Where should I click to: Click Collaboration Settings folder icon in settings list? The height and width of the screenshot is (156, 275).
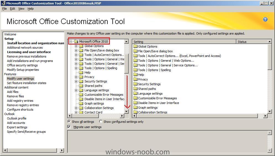tap(135, 112)
